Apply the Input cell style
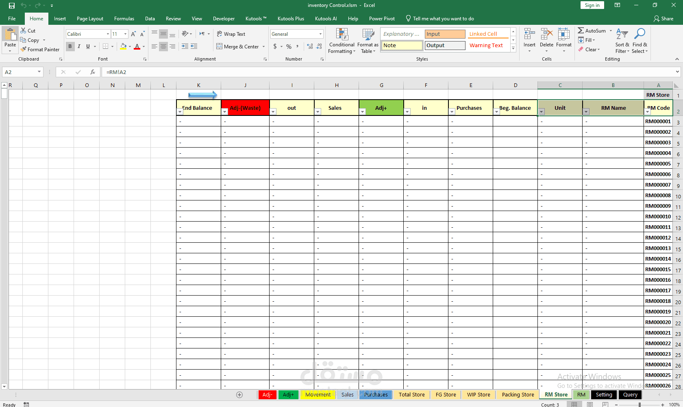This screenshot has width=683, height=407. pyautogui.click(x=445, y=34)
